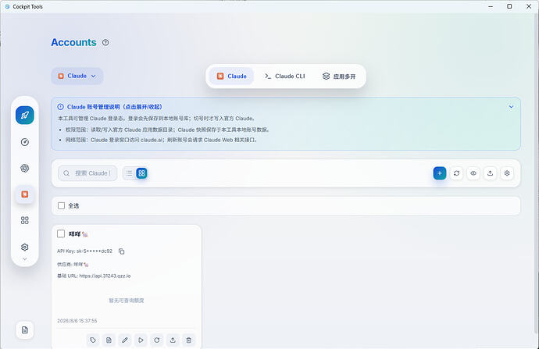Open the OpenAI-style knot sidebar icon
The height and width of the screenshot is (349, 539).
[x=25, y=168]
